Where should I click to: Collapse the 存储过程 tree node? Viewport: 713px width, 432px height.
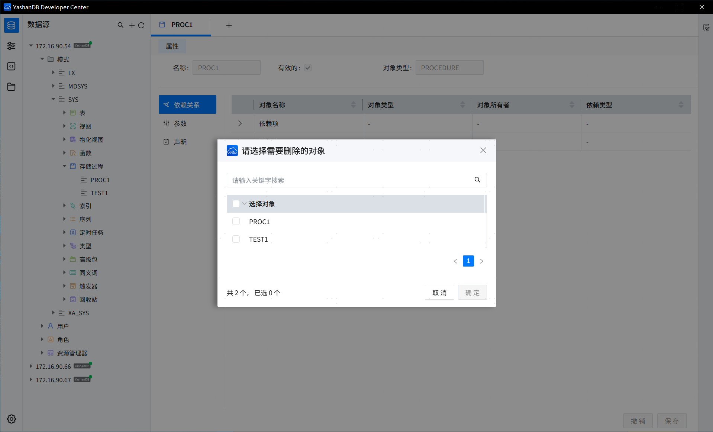pos(64,166)
